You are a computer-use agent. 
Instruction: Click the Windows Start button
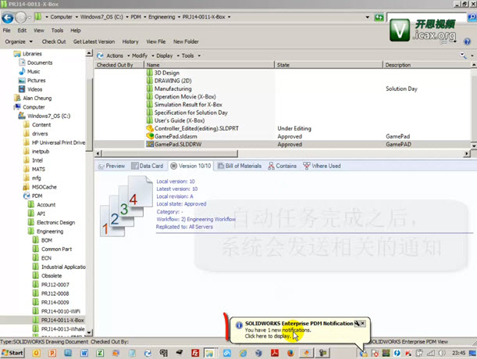[14, 353]
